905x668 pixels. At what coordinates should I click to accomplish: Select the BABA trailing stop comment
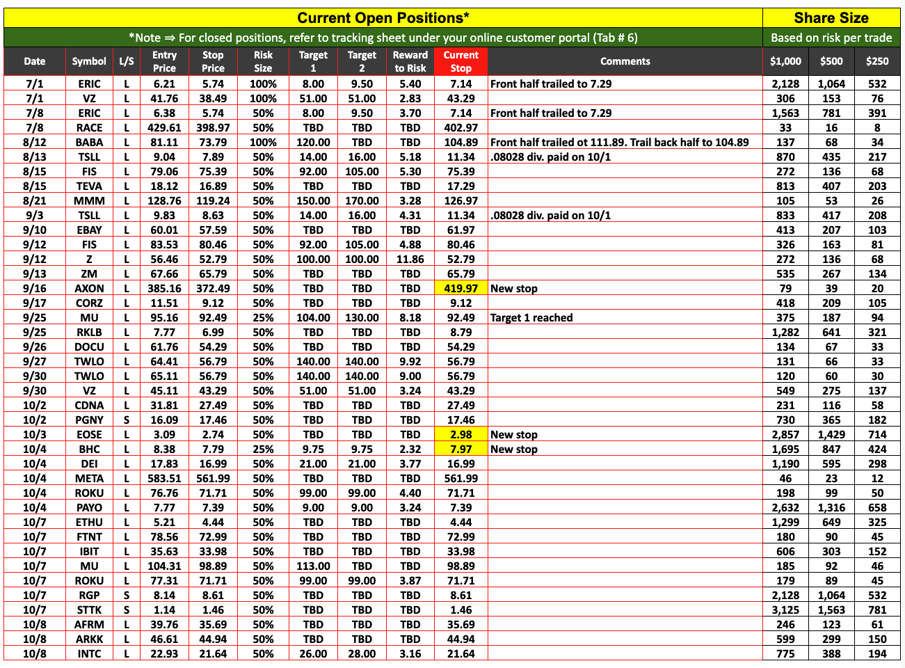click(619, 142)
